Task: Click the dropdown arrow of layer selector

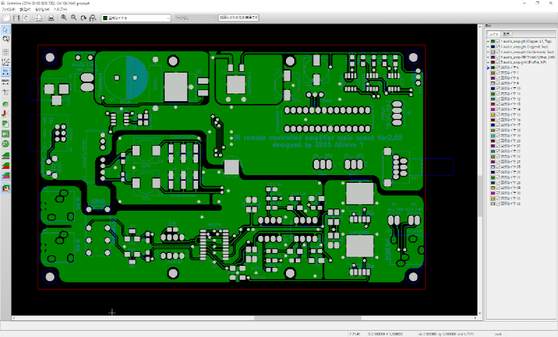Action: tap(168, 18)
